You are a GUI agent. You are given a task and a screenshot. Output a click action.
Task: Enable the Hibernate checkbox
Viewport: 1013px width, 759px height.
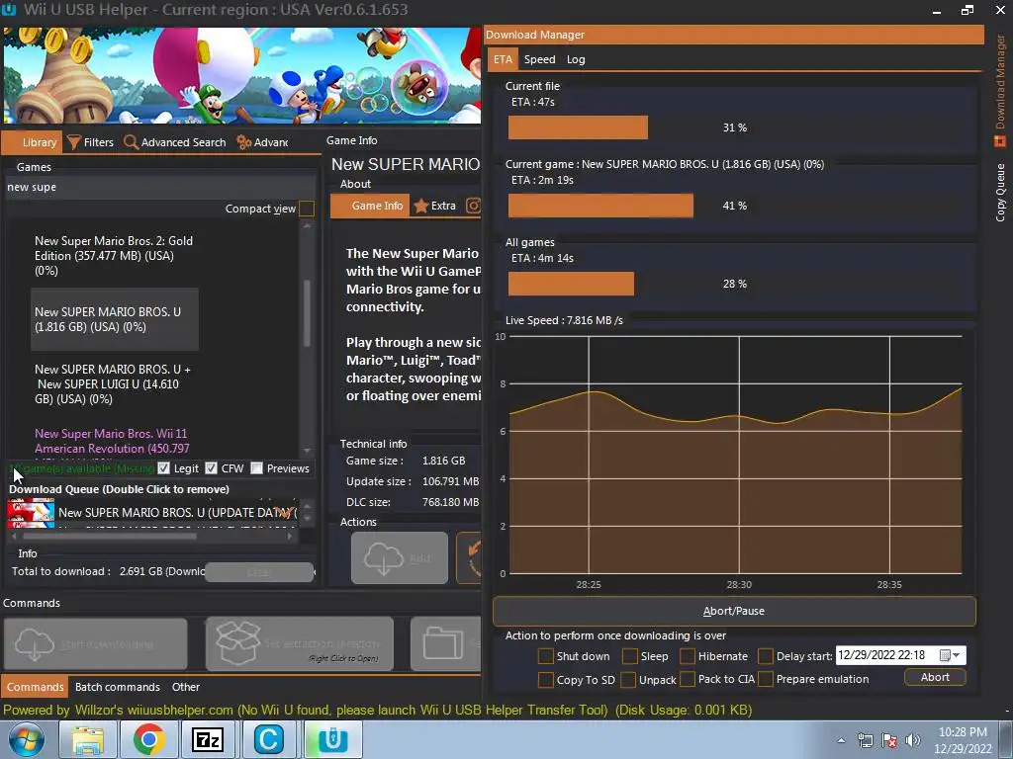pyautogui.click(x=688, y=656)
